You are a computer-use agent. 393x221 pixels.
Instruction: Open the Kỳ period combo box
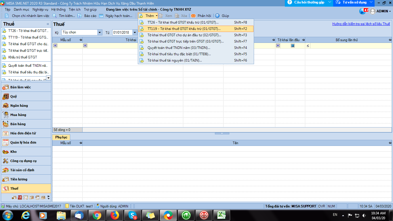pos(82,32)
